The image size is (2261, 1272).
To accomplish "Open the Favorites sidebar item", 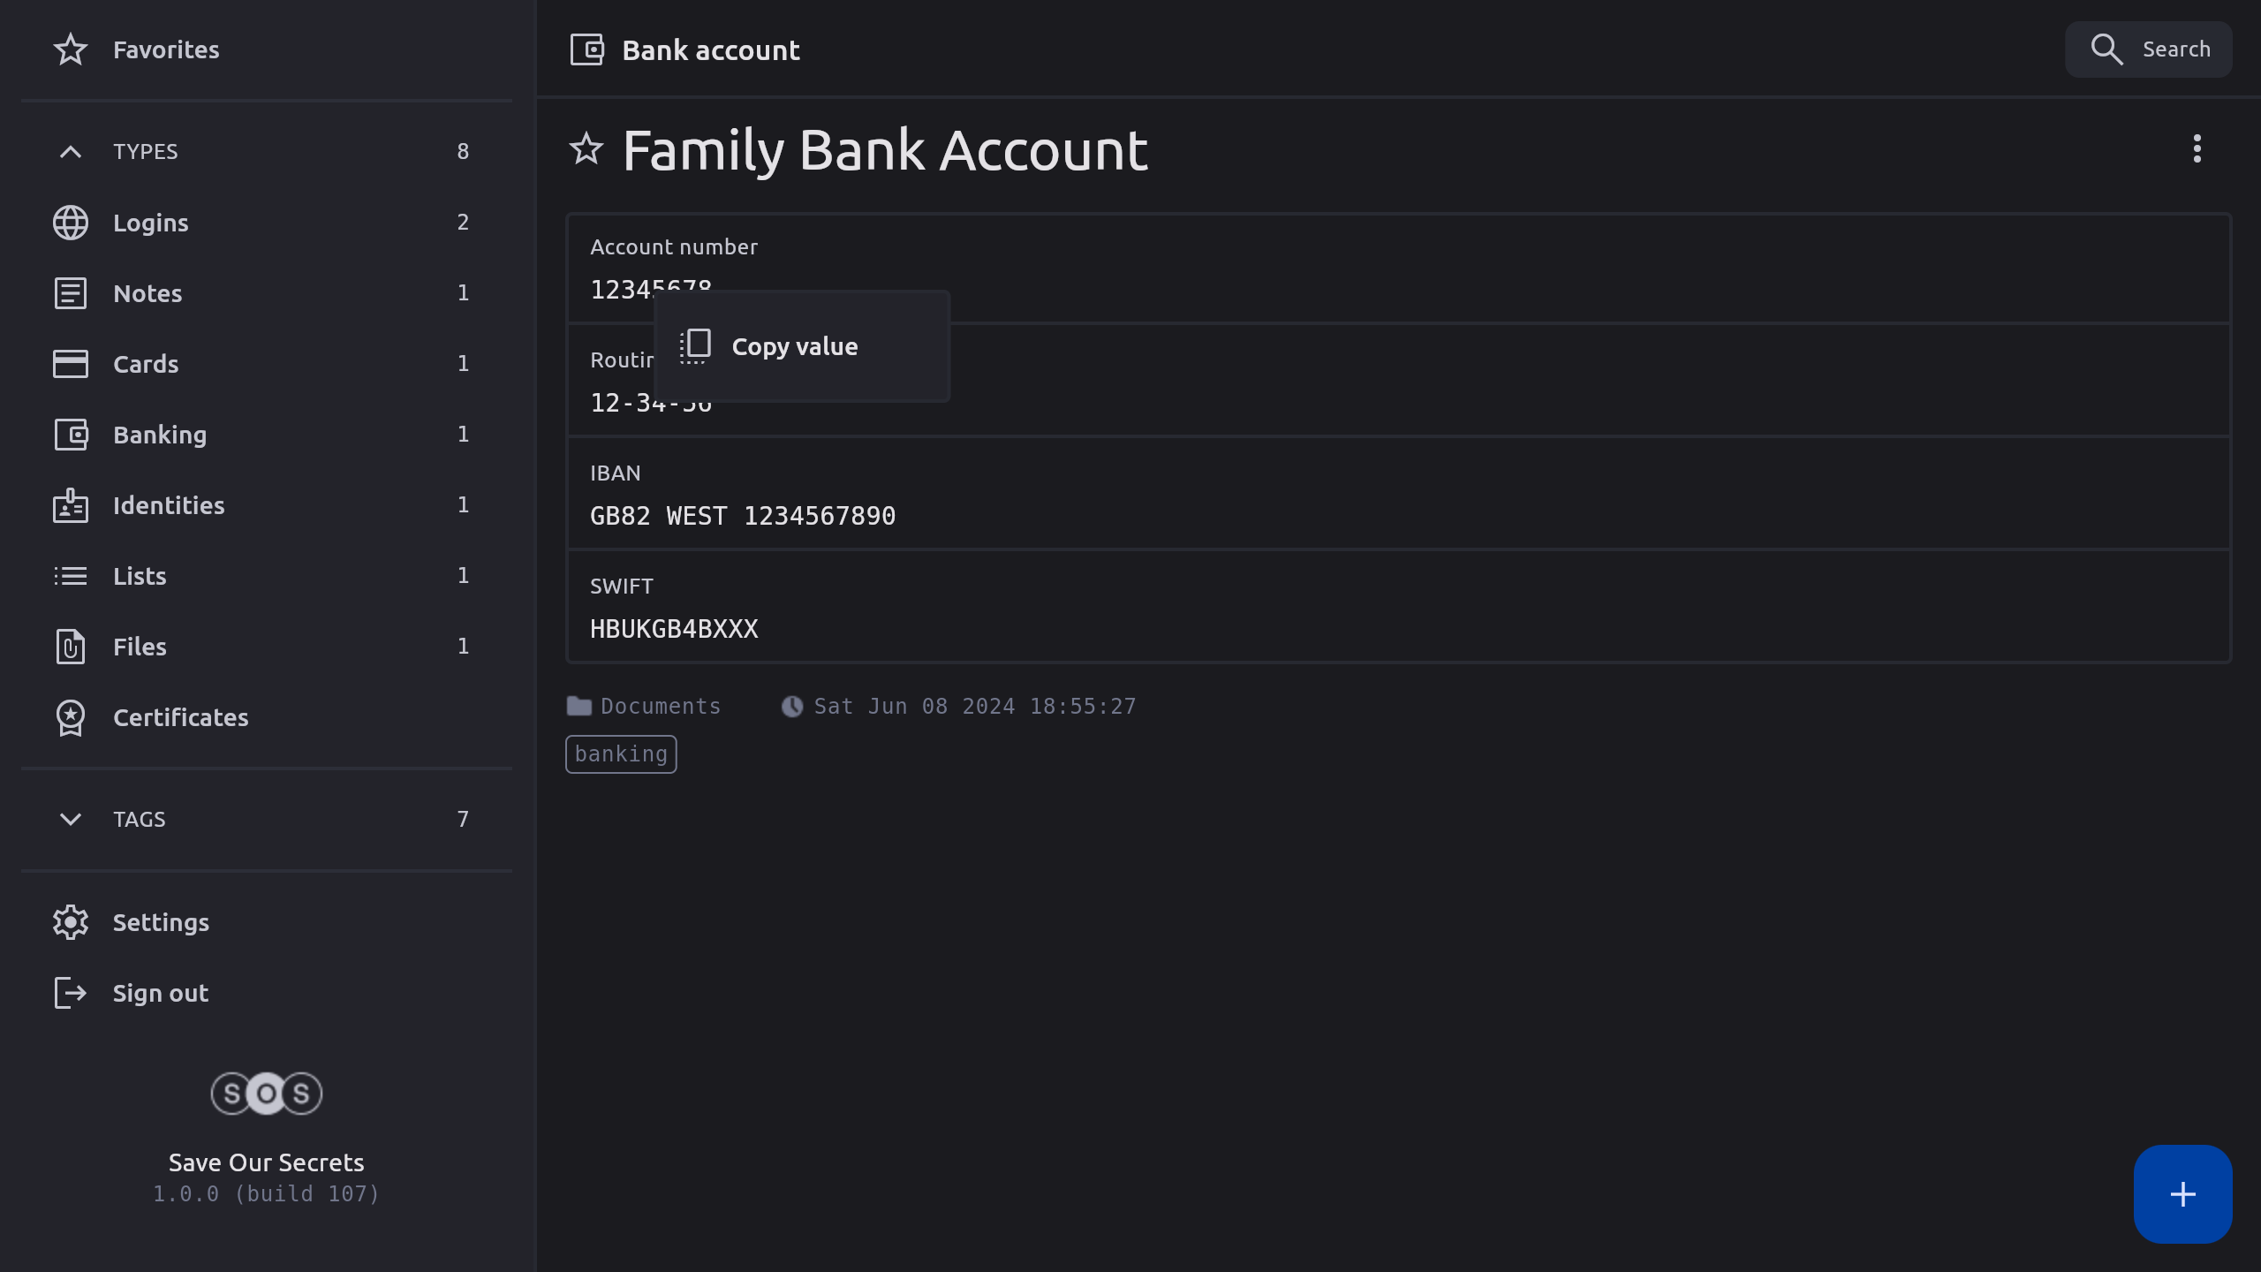I will point(166,49).
